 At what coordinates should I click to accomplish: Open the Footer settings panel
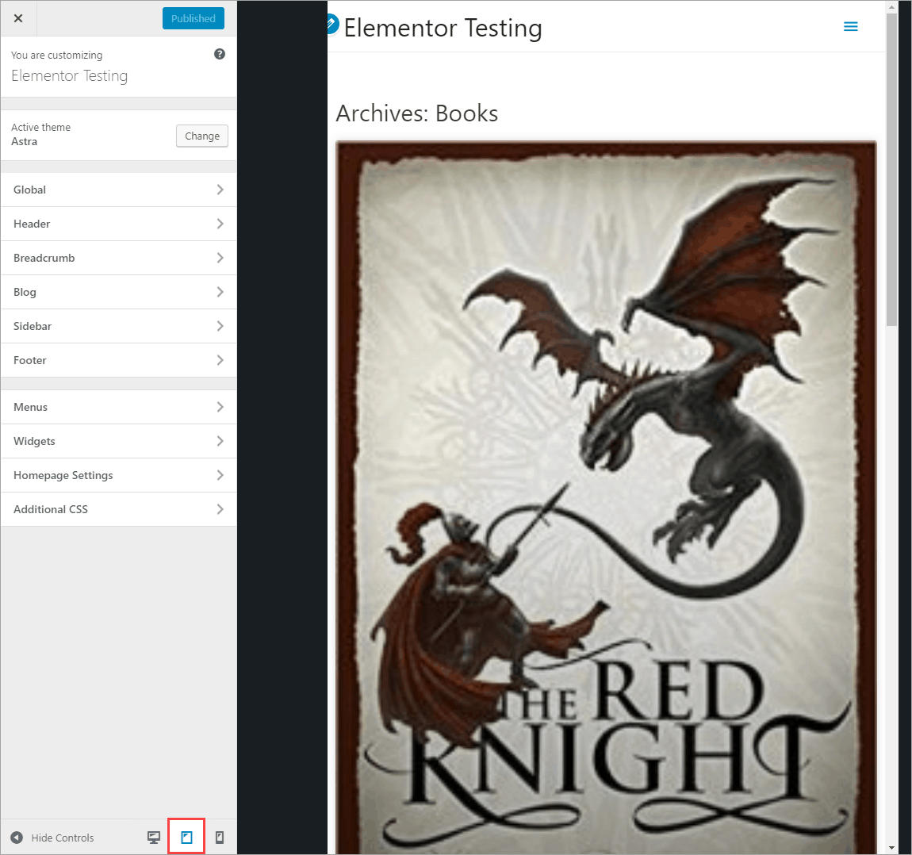tap(119, 360)
